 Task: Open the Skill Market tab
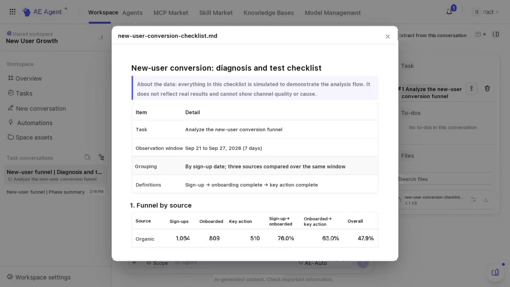(216, 13)
